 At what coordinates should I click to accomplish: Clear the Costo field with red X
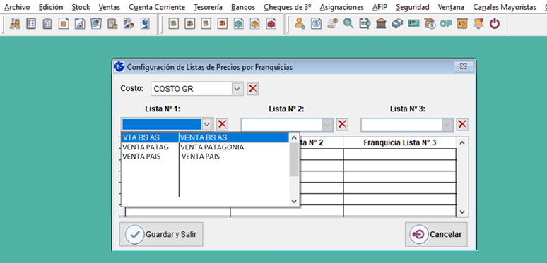tap(253, 89)
